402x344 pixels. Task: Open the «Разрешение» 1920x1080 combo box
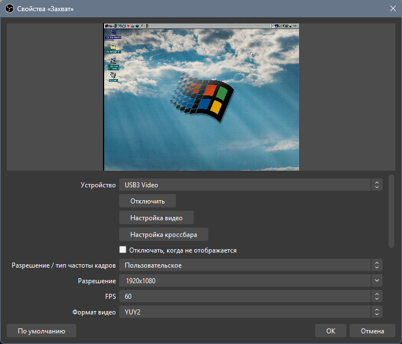tap(251, 280)
